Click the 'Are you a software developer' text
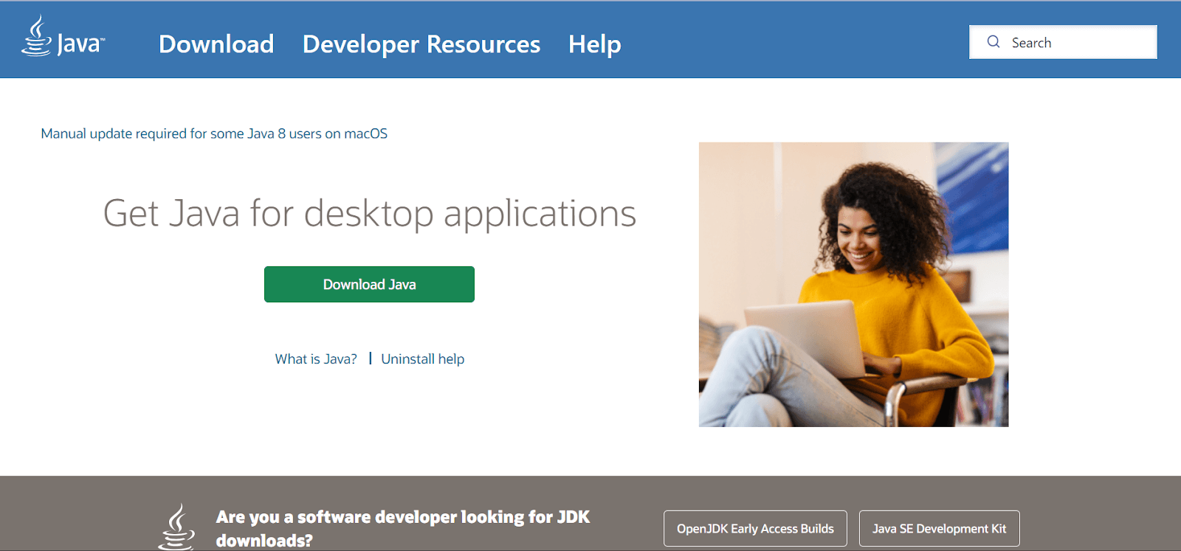Image resolution: width=1181 pixels, height=551 pixels. 403,528
